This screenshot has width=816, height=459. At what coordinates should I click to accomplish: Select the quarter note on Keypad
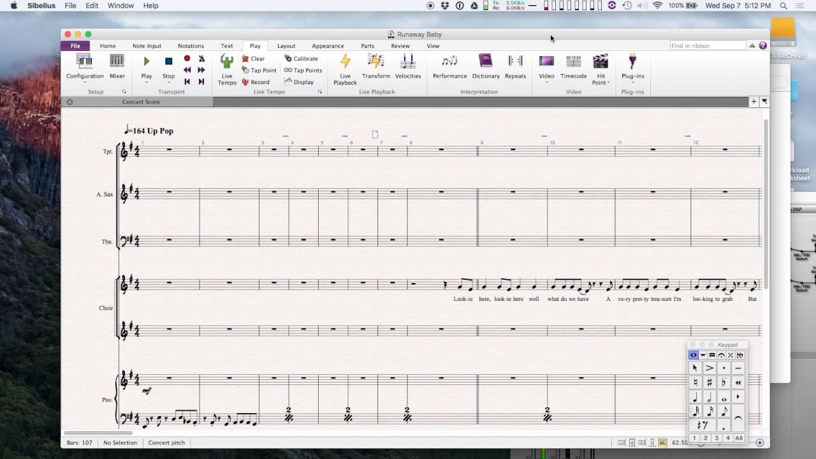696,397
